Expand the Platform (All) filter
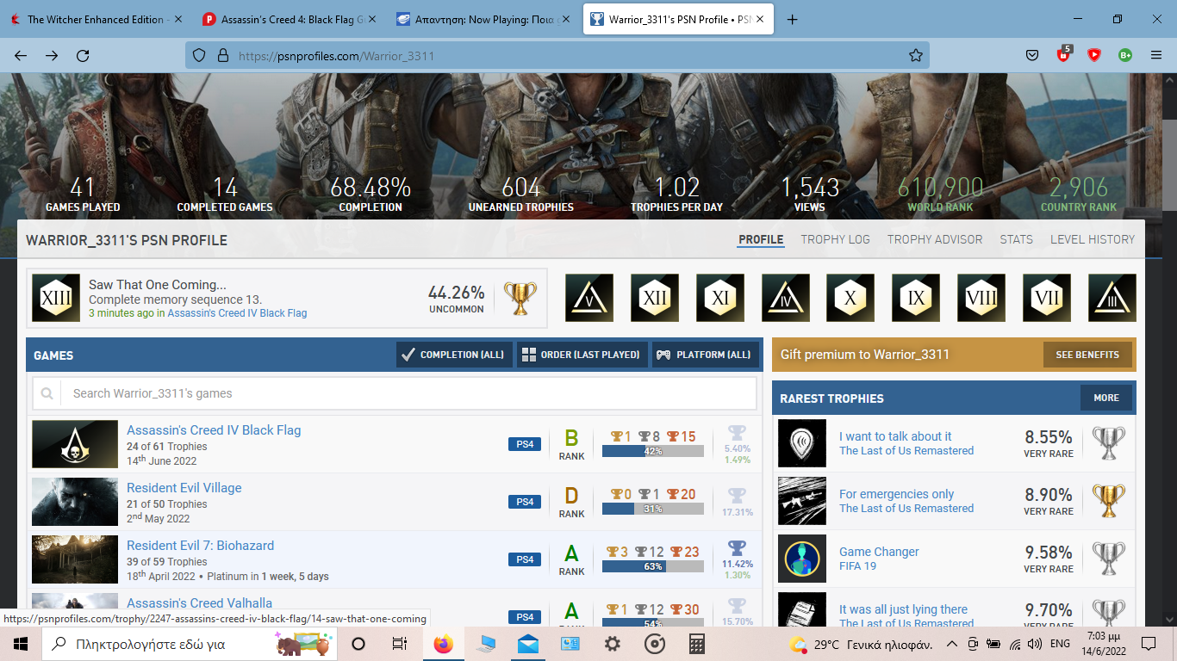 click(x=706, y=355)
